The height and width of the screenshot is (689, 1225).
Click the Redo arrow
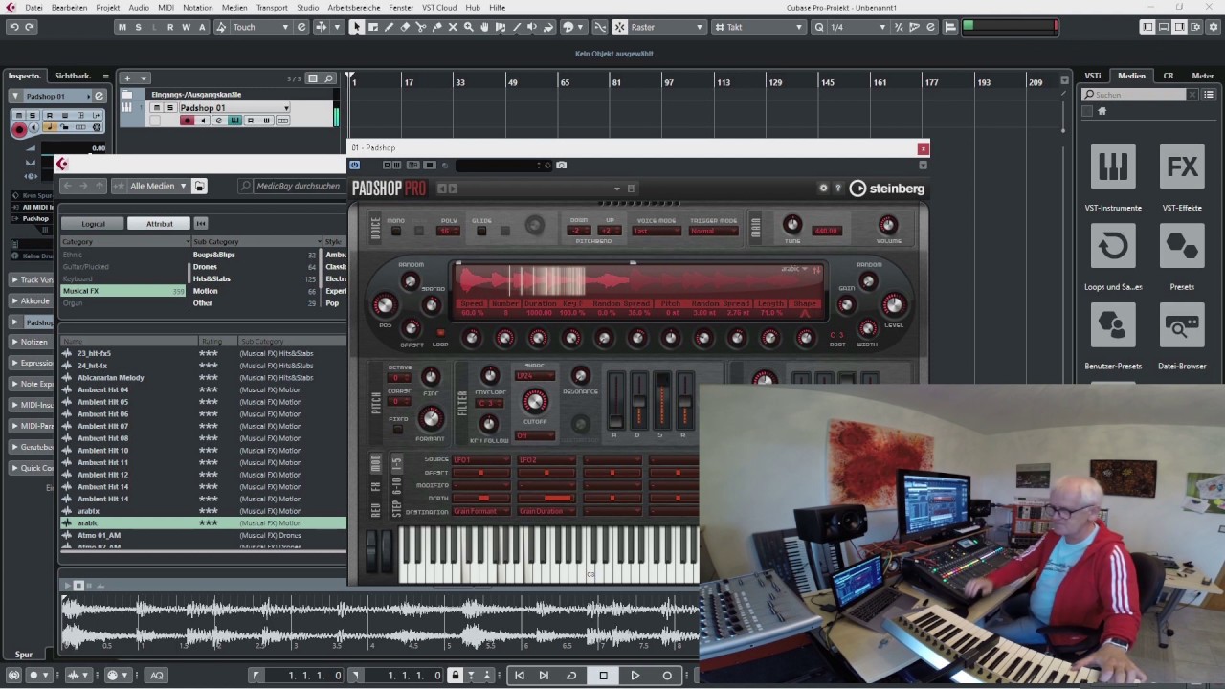(30, 27)
